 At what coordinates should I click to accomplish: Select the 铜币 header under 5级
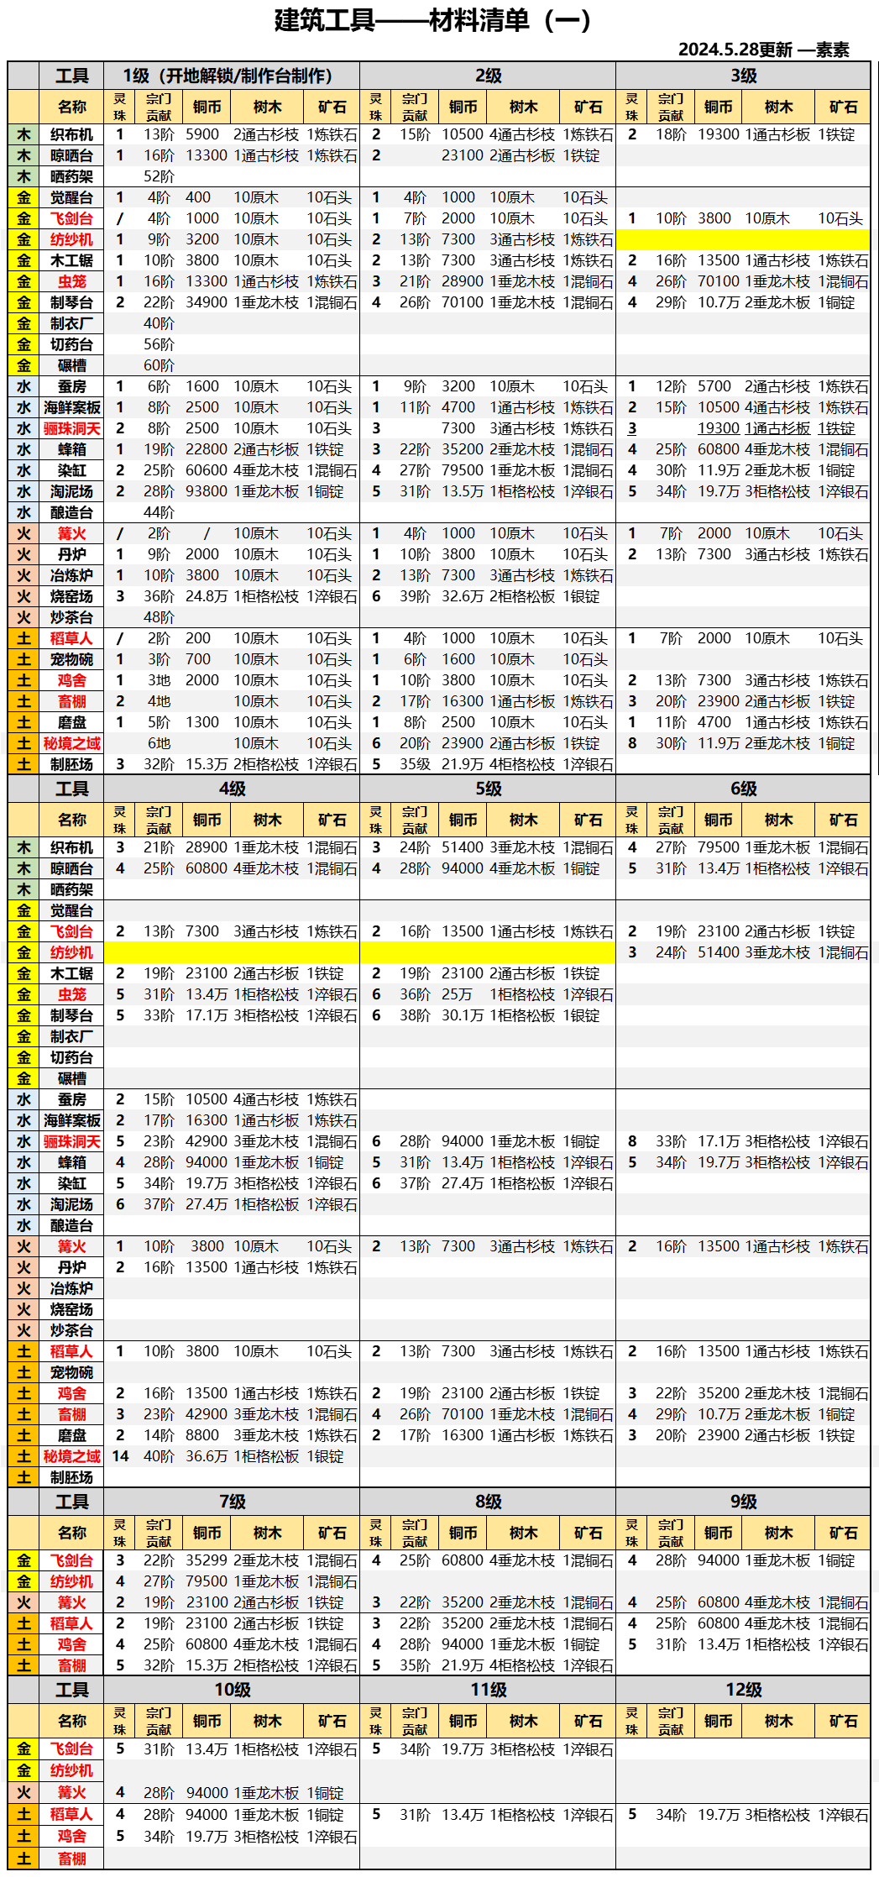pos(463,820)
